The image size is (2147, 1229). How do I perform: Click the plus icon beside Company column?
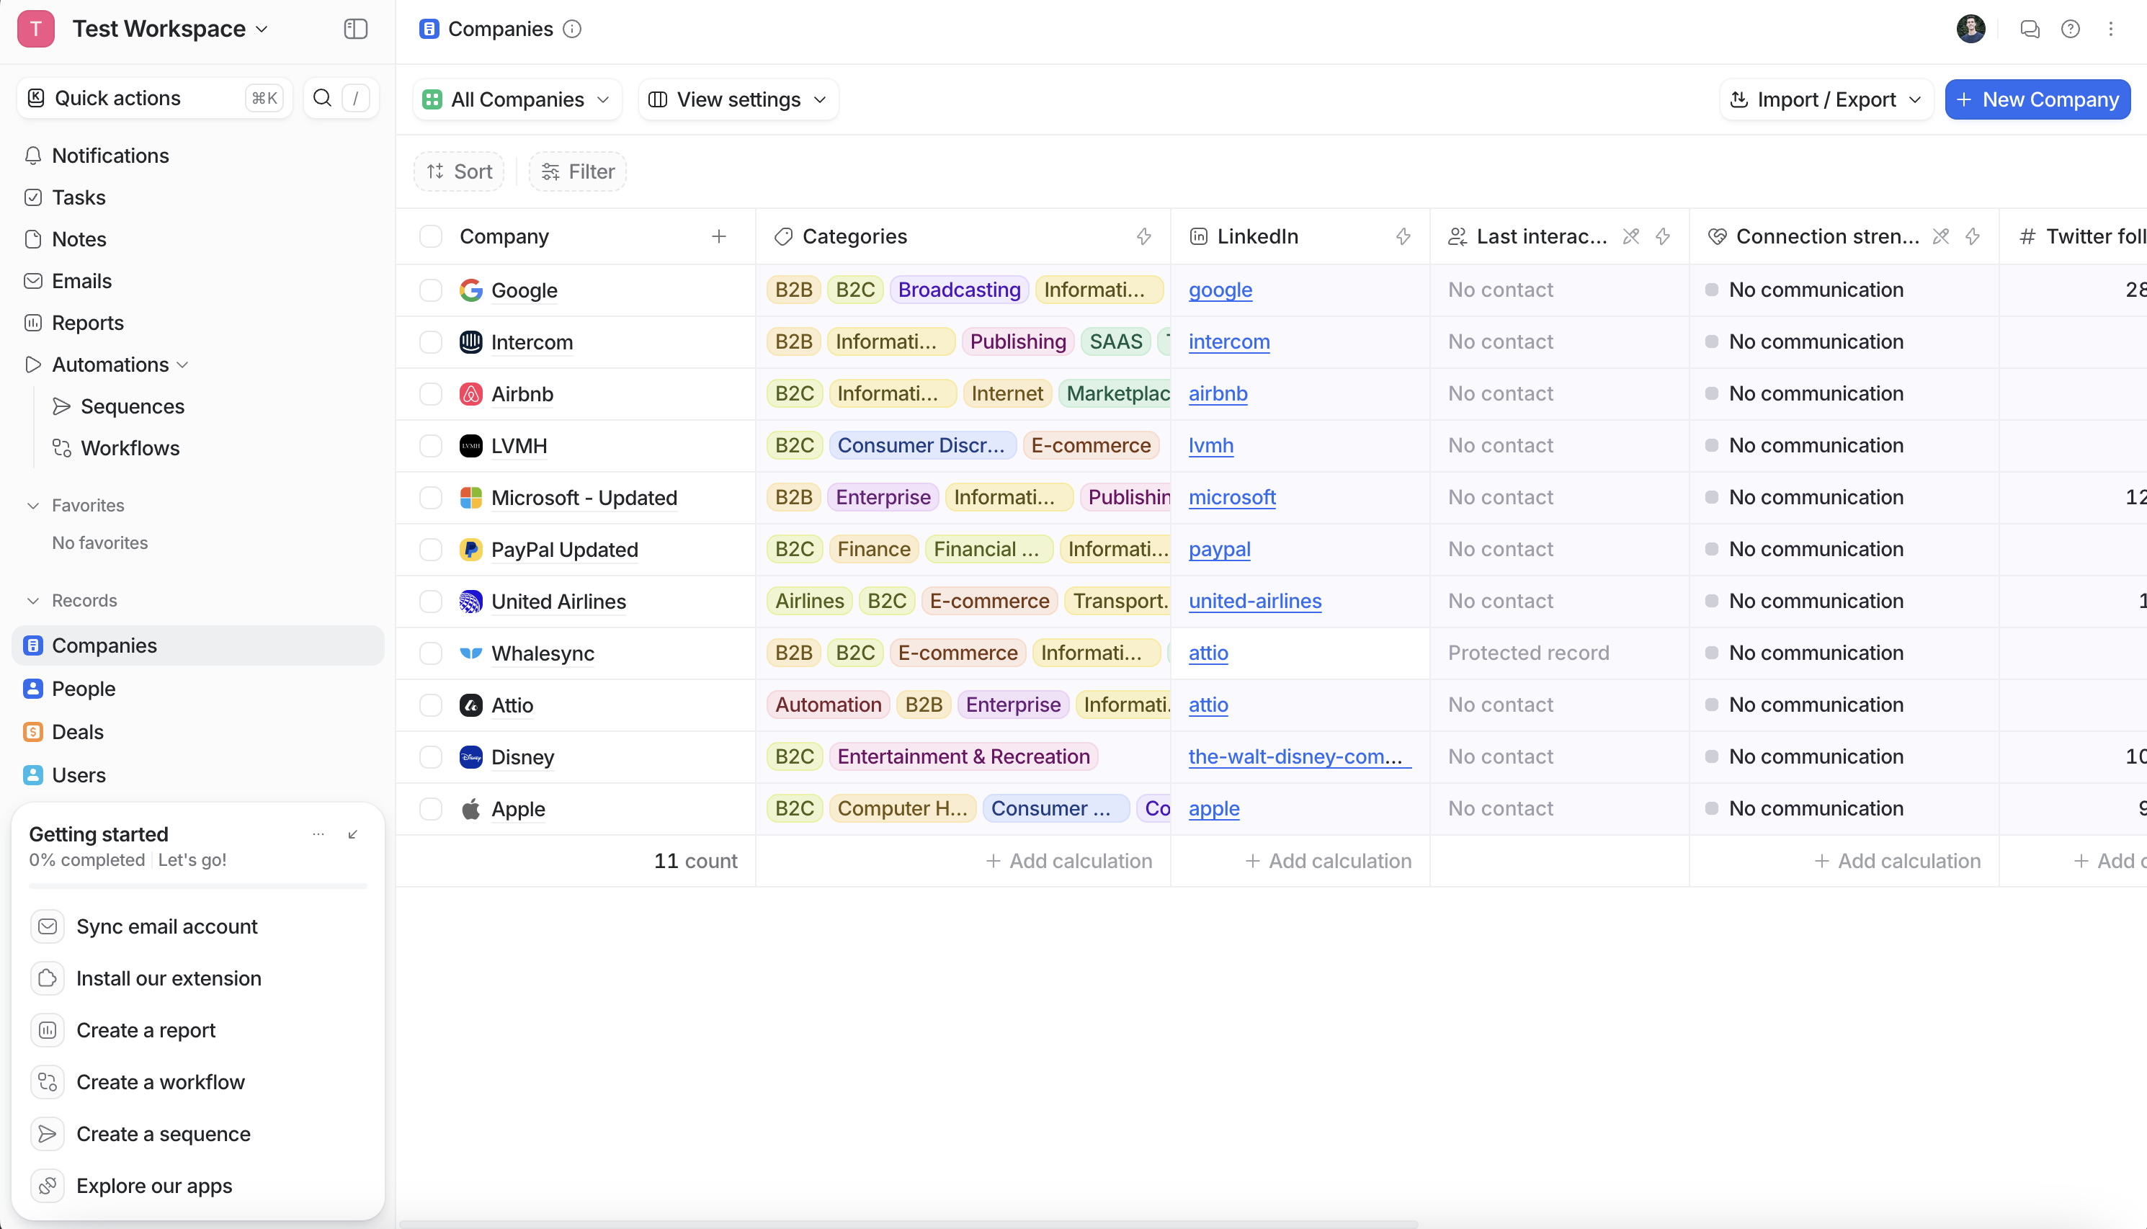pos(719,236)
